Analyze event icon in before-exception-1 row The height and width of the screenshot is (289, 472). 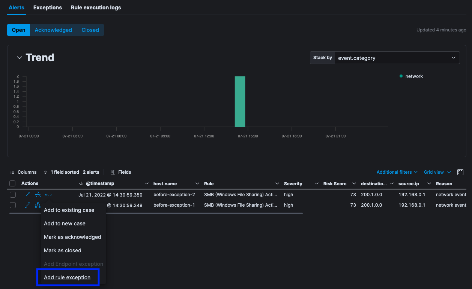click(x=38, y=205)
